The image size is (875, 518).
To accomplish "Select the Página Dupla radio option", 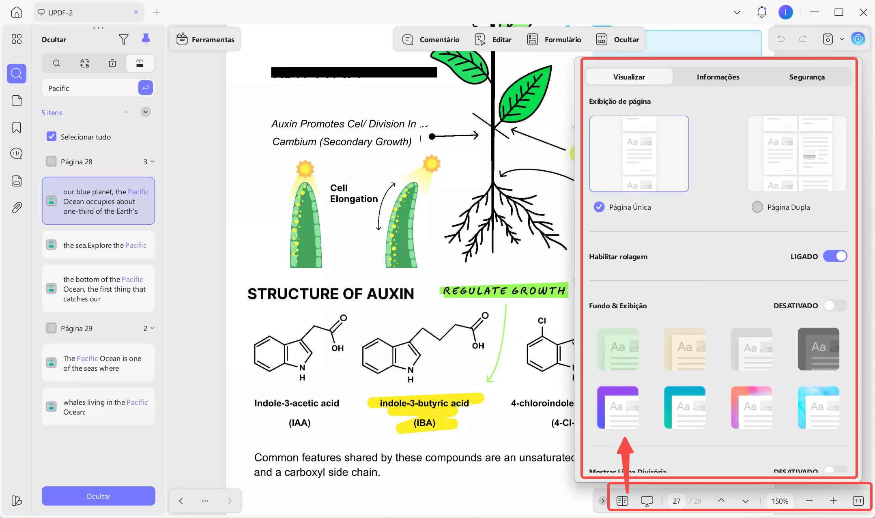I will click(757, 207).
